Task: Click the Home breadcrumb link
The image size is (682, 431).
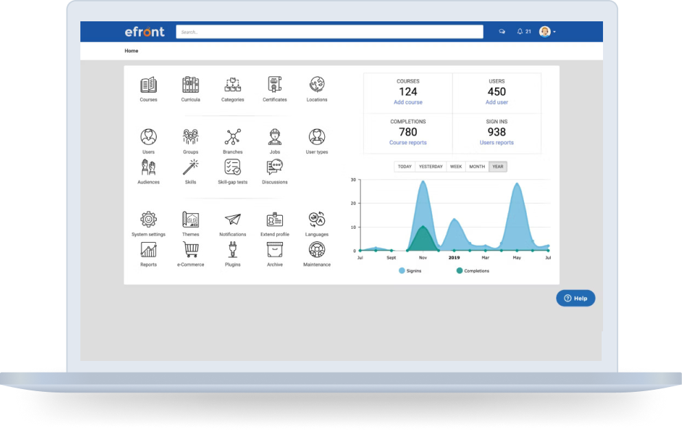Action: tap(131, 50)
